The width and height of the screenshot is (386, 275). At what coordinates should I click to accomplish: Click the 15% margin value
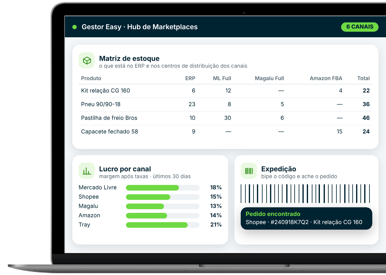pos(216,197)
